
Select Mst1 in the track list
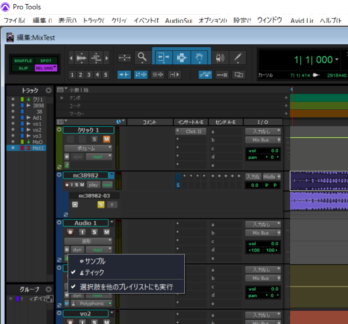(x=38, y=148)
